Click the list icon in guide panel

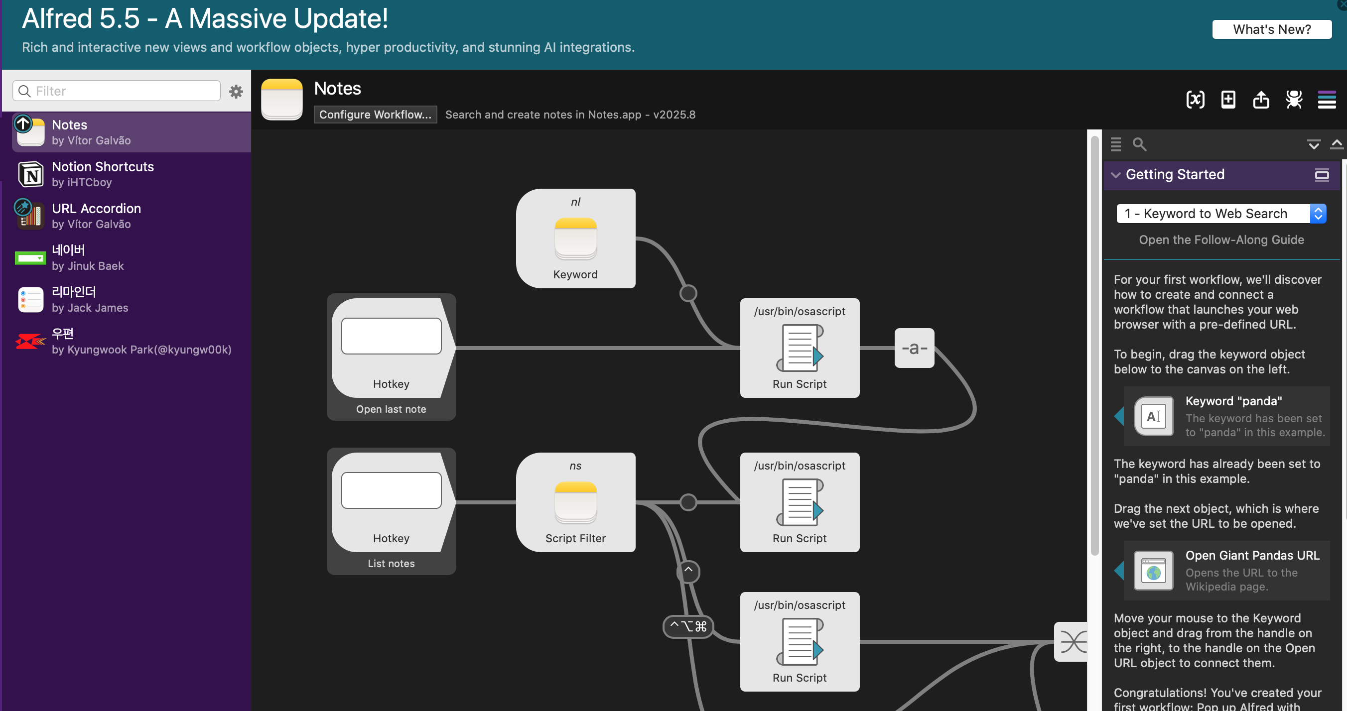[x=1115, y=144]
